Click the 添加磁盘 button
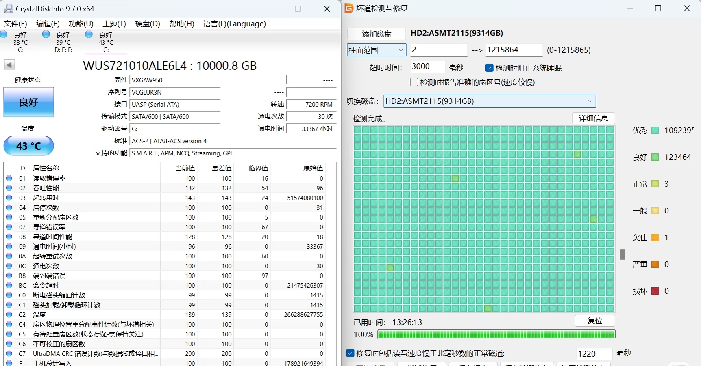701x366 pixels. tap(377, 34)
